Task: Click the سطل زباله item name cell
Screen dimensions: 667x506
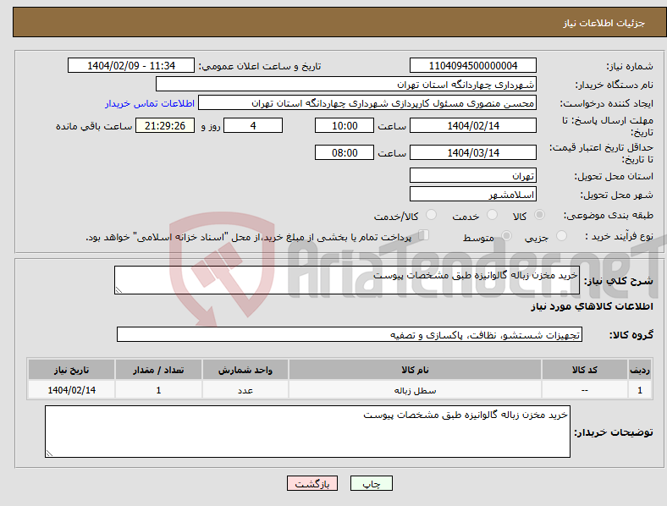Action: [415, 390]
